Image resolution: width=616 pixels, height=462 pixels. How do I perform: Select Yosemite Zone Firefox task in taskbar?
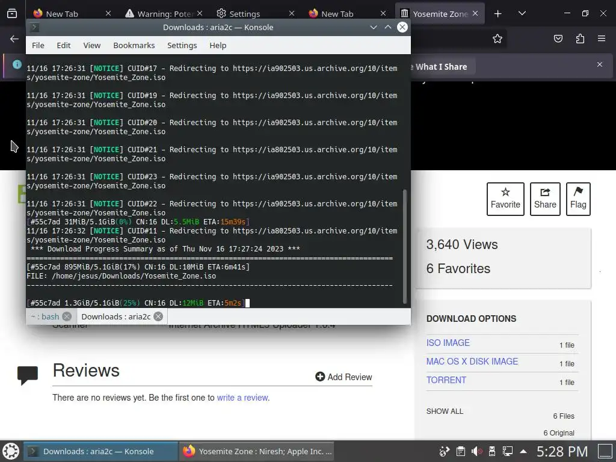257,451
